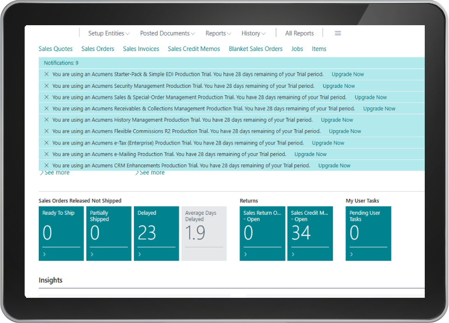Open Blanket Sales Orders
Viewport: 449px width, 323px height.
256,49
